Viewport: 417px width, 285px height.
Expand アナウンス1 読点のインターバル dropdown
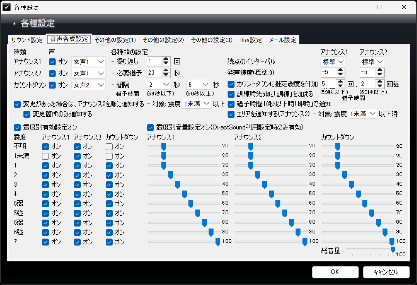point(333,62)
